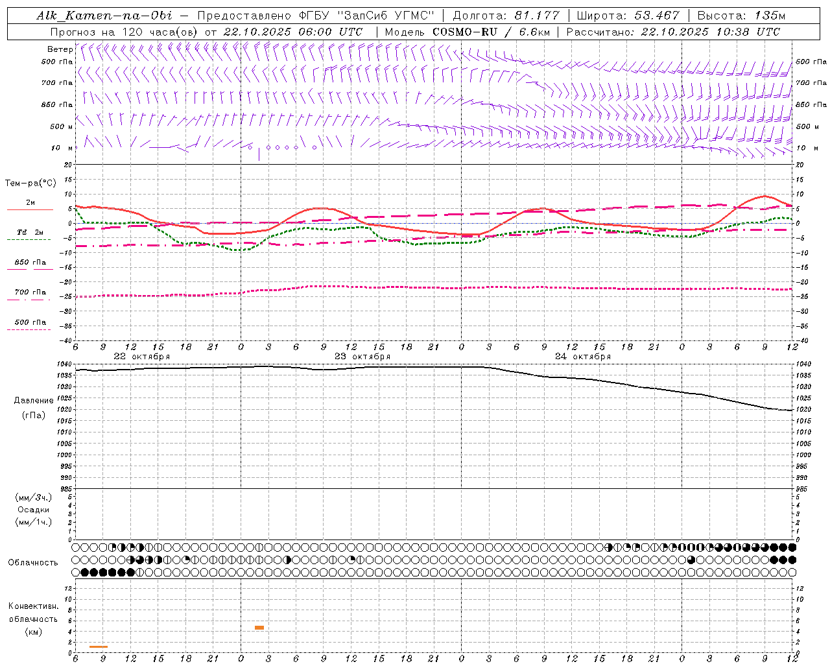Click the 850 гПа temperature legend entry
830x664 pixels.
pos(30,263)
